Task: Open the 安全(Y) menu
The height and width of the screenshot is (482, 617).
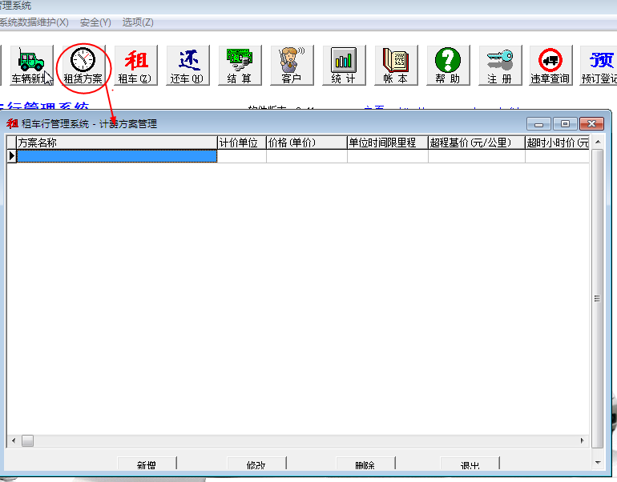Action: 95,22
